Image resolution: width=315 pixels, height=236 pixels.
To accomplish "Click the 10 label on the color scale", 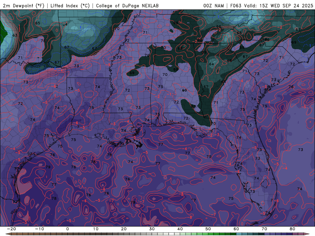I will click(x=96, y=229).
